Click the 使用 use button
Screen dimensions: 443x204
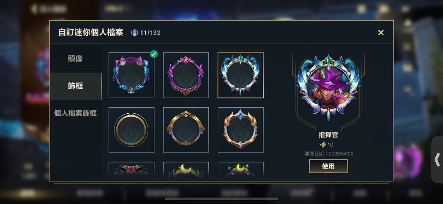click(x=328, y=166)
